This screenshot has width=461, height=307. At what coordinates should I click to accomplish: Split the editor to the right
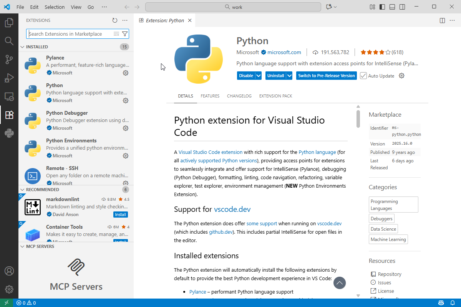442,20
